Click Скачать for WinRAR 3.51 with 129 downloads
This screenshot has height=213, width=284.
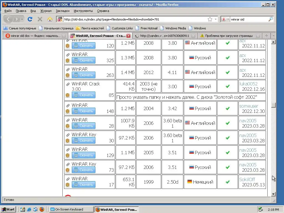83,155
